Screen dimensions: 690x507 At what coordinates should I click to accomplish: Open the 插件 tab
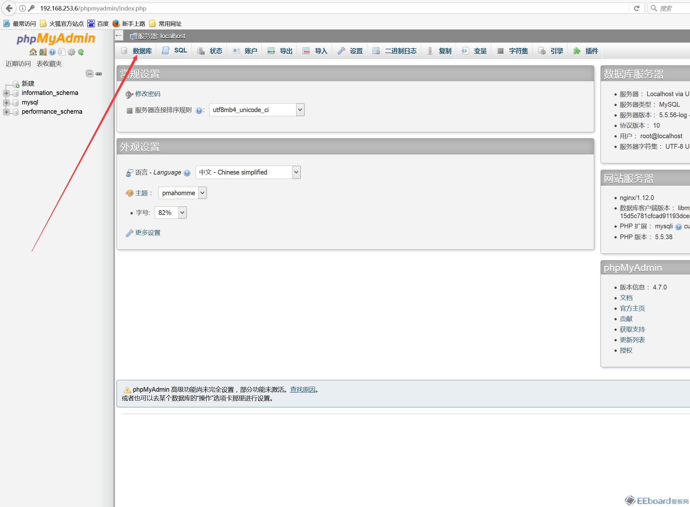pyautogui.click(x=585, y=51)
